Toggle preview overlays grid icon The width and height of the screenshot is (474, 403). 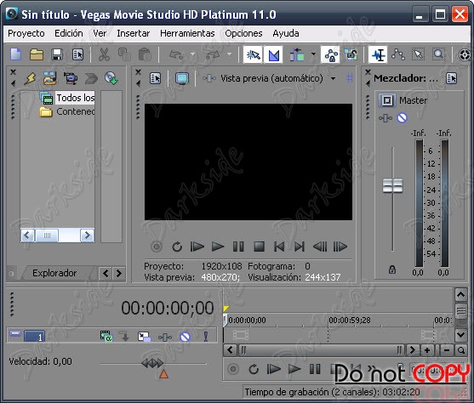(x=349, y=78)
